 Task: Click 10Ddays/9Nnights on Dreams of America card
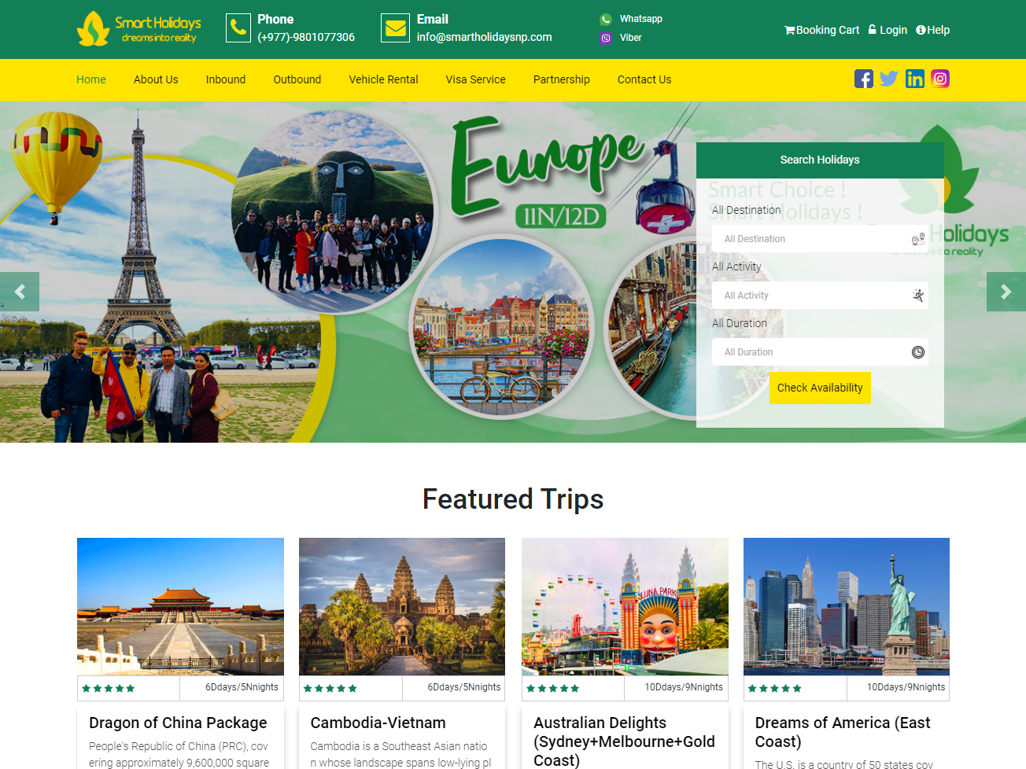pos(906,687)
